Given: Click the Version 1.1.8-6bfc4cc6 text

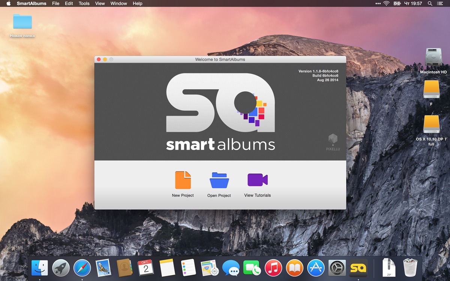Looking at the screenshot, I should (x=318, y=71).
